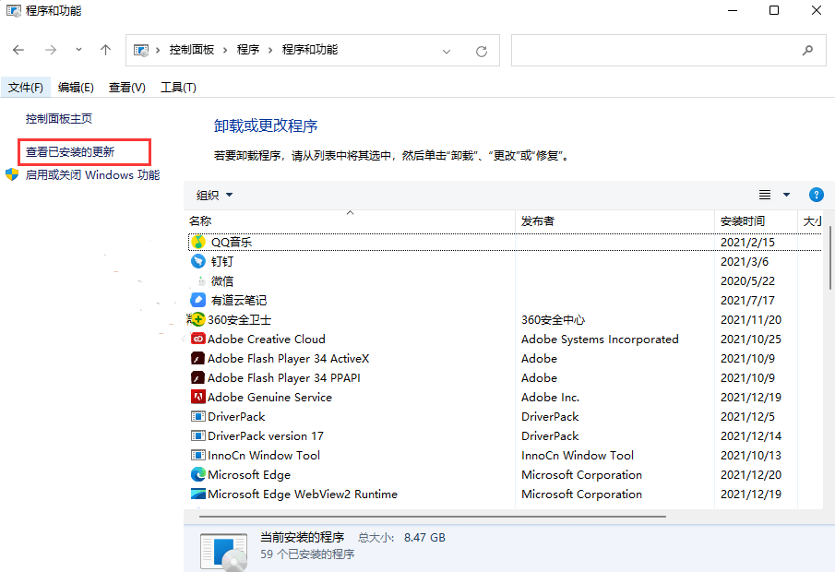Screen dimensions: 835x572
Task: Click the Back navigation arrow
Action: point(18,50)
